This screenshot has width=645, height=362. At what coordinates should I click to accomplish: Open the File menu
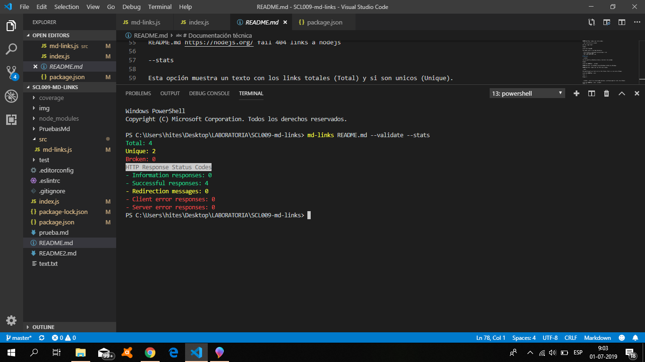(25, 7)
